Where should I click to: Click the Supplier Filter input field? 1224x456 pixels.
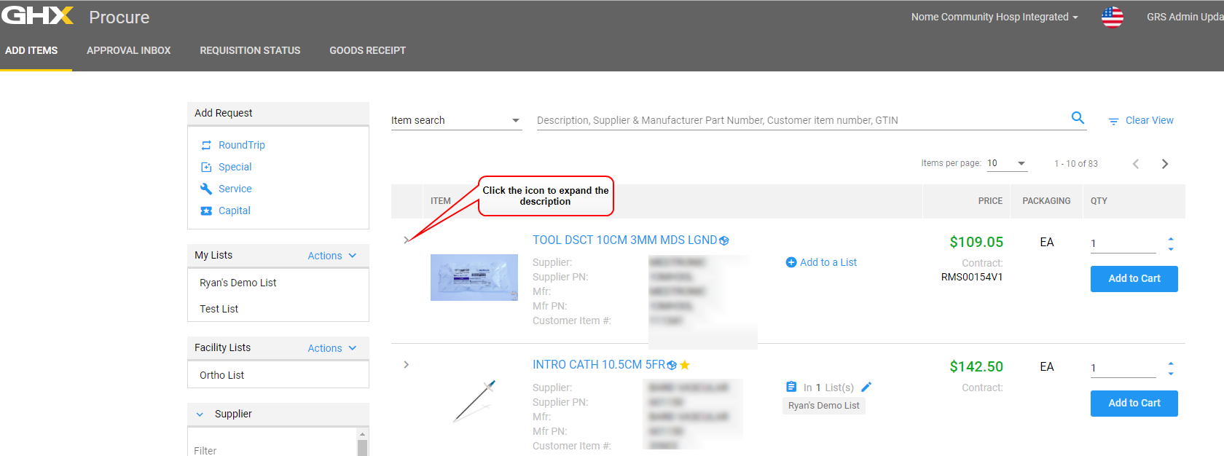(x=274, y=450)
